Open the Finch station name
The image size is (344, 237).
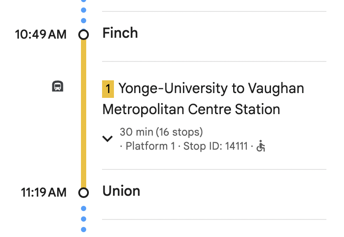pos(120,33)
